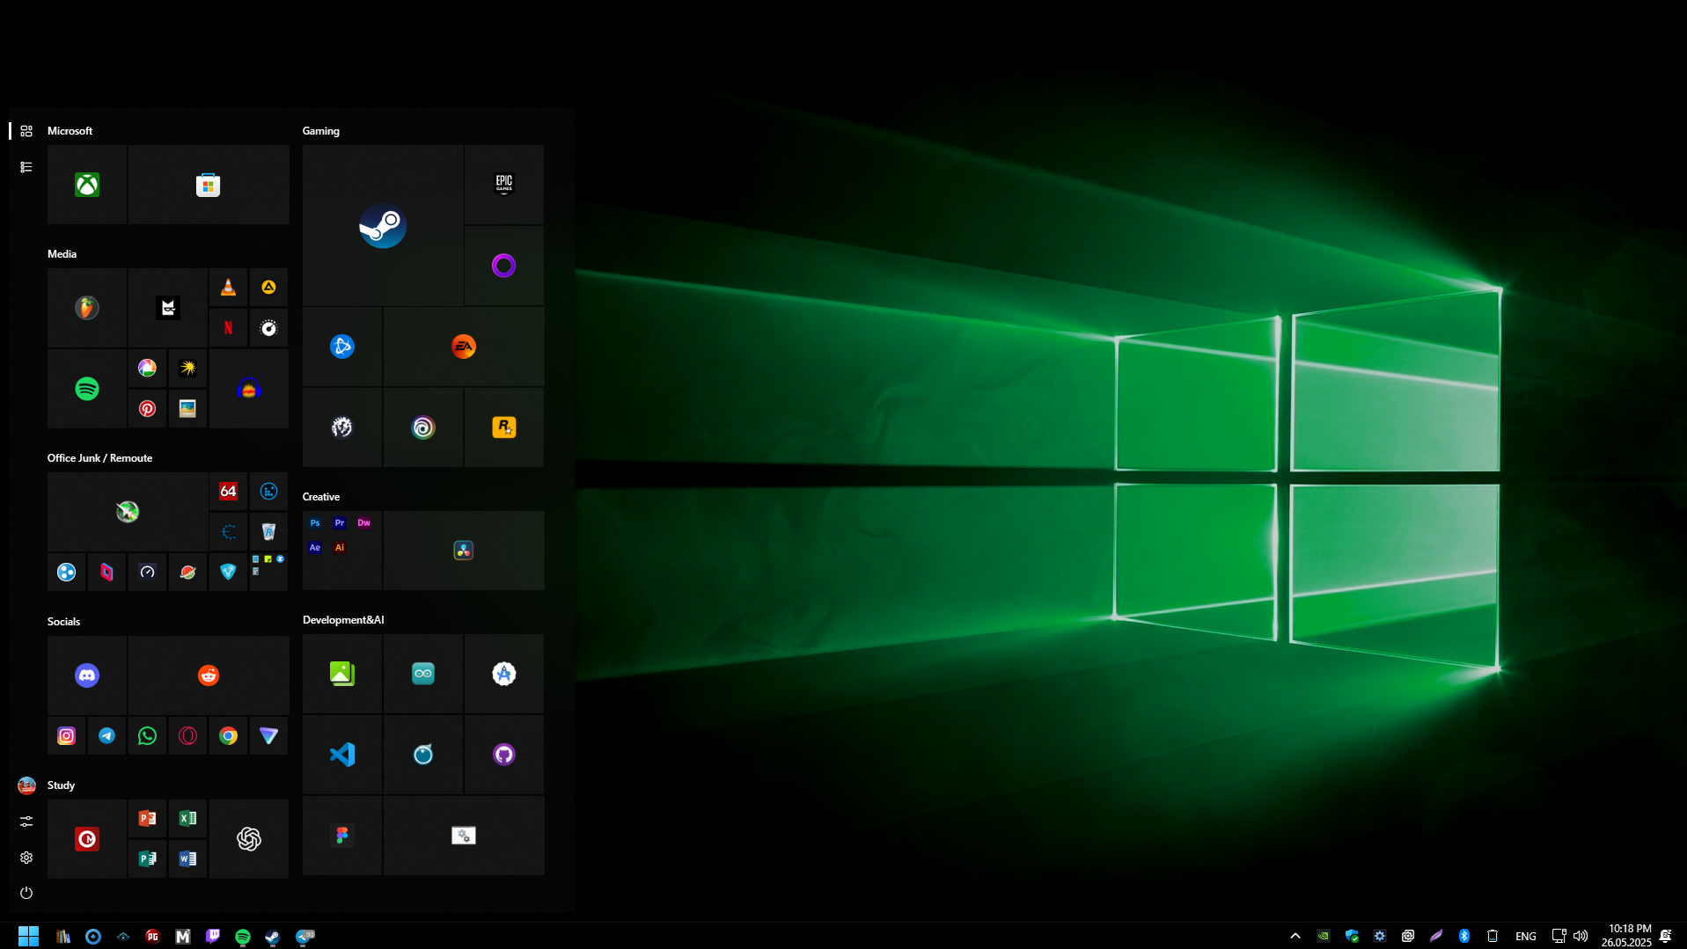Launch the AIMP yellow triangle tile
This screenshot has width=1687, height=949.
click(x=268, y=288)
